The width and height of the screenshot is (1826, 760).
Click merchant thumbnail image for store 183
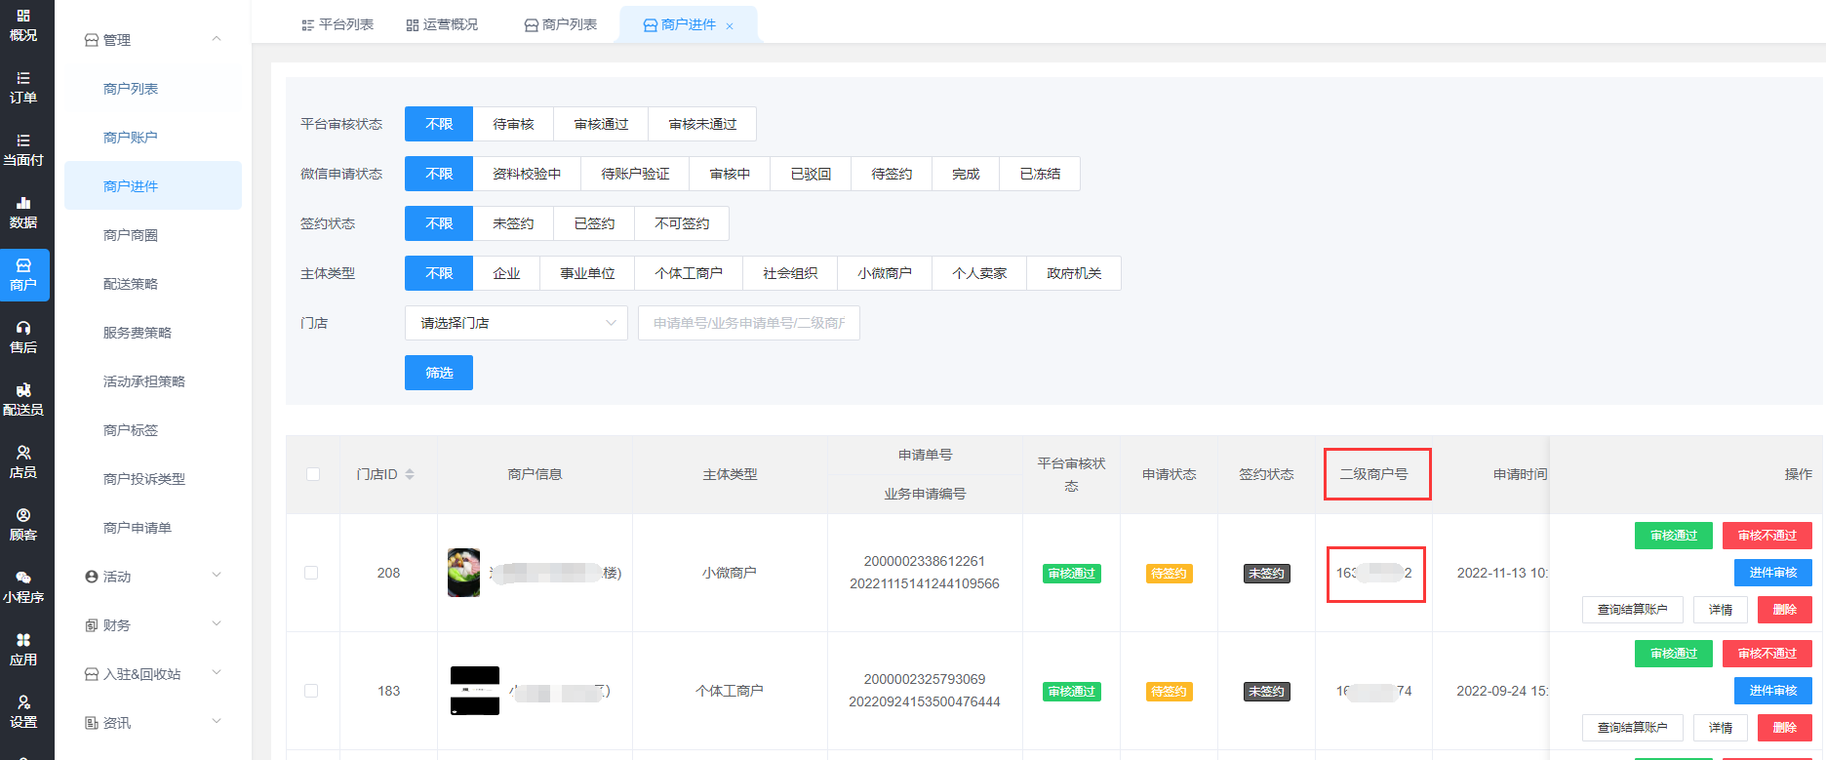pyautogui.click(x=475, y=691)
